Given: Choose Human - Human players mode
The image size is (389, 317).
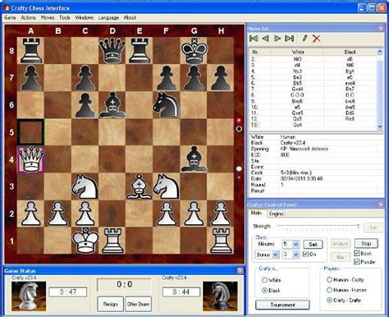Looking at the screenshot, I should click(x=329, y=290).
